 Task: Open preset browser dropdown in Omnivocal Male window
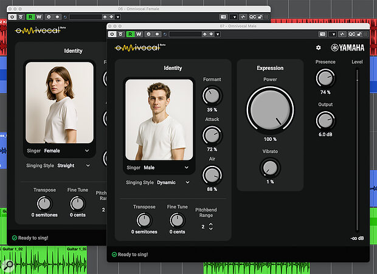(x=218, y=34)
